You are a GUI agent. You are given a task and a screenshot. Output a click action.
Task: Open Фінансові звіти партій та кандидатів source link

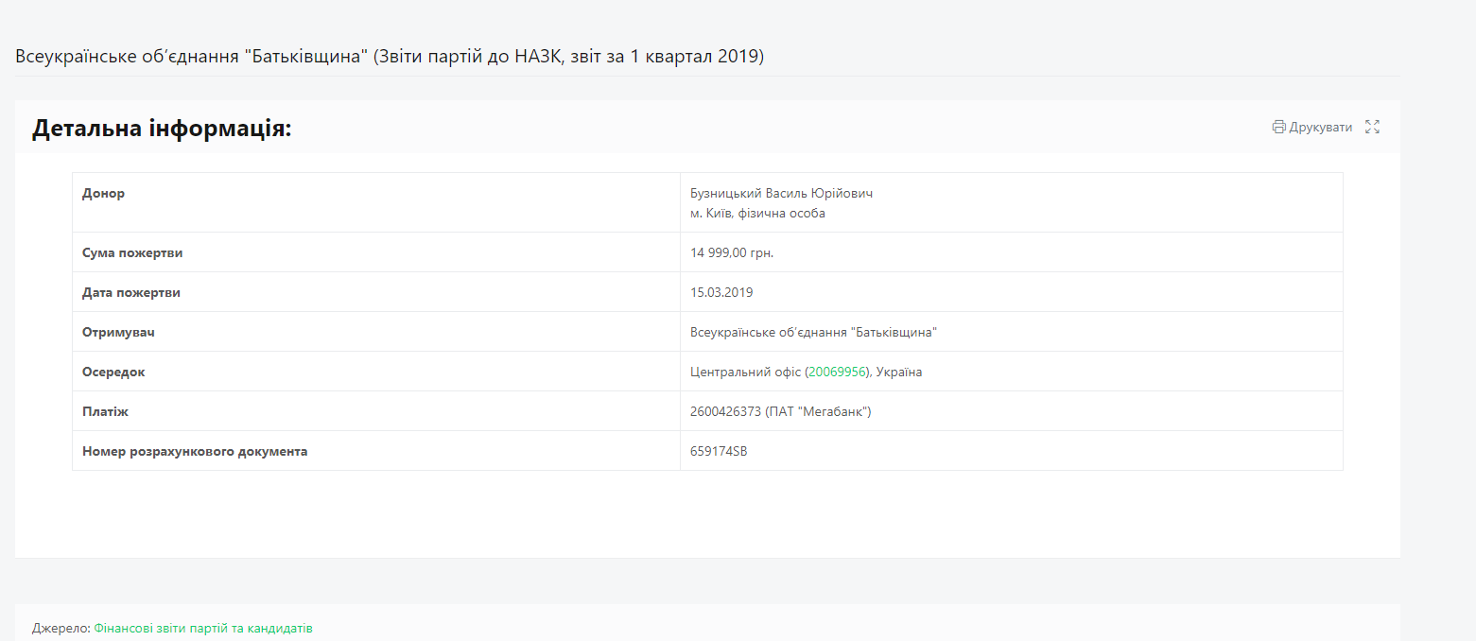pyautogui.click(x=203, y=628)
